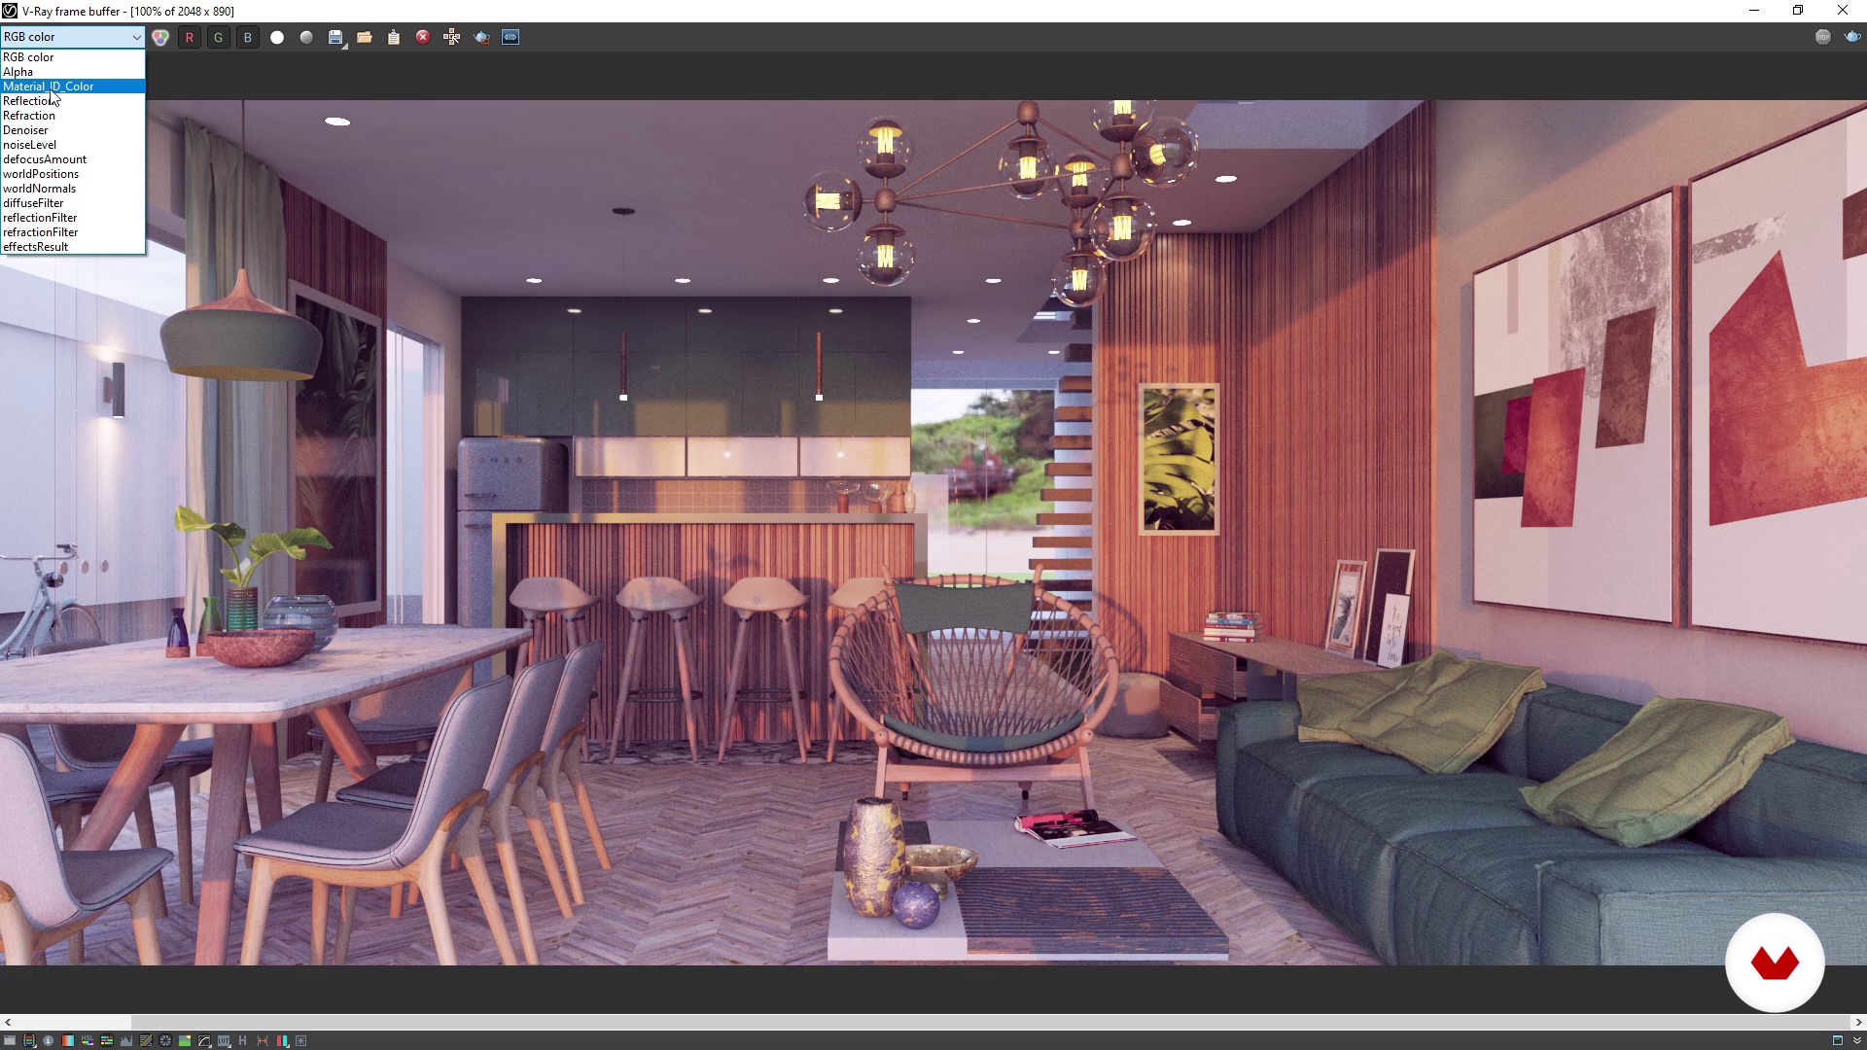This screenshot has height=1050, width=1867.
Task: Load image from folder icon
Action: point(365,37)
